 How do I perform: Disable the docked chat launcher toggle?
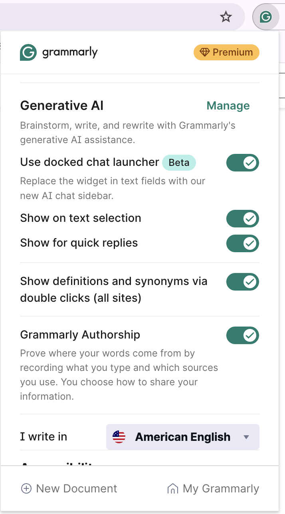(242, 163)
